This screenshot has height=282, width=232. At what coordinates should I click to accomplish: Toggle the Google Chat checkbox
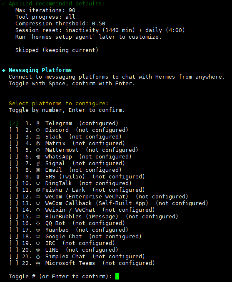coord(14,237)
